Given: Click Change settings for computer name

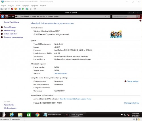Looking at the screenshot, I should click(x=132, y=81).
